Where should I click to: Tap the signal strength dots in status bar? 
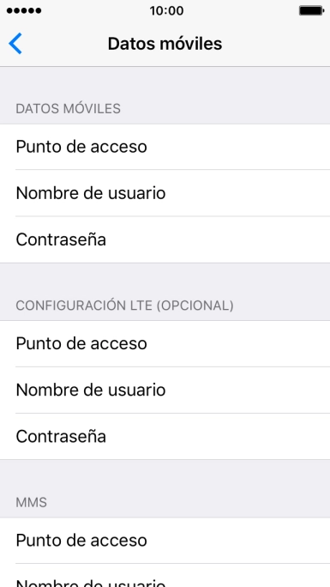(24, 11)
